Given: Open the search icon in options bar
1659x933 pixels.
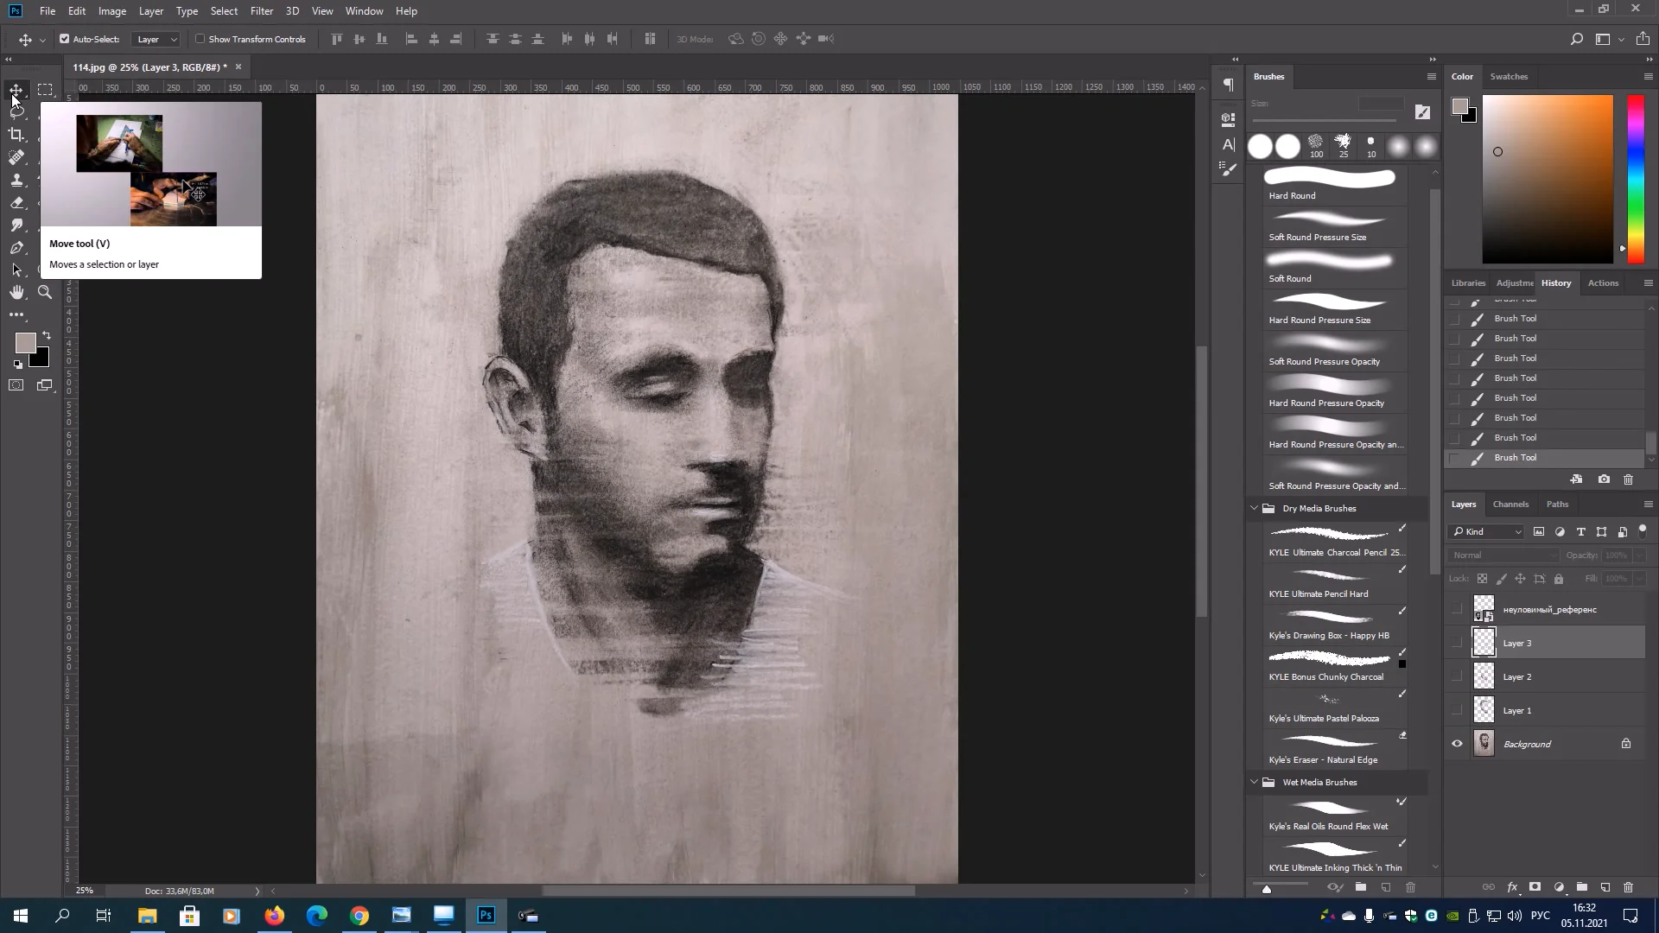Looking at the screenshot, I should coord(1576,39).
